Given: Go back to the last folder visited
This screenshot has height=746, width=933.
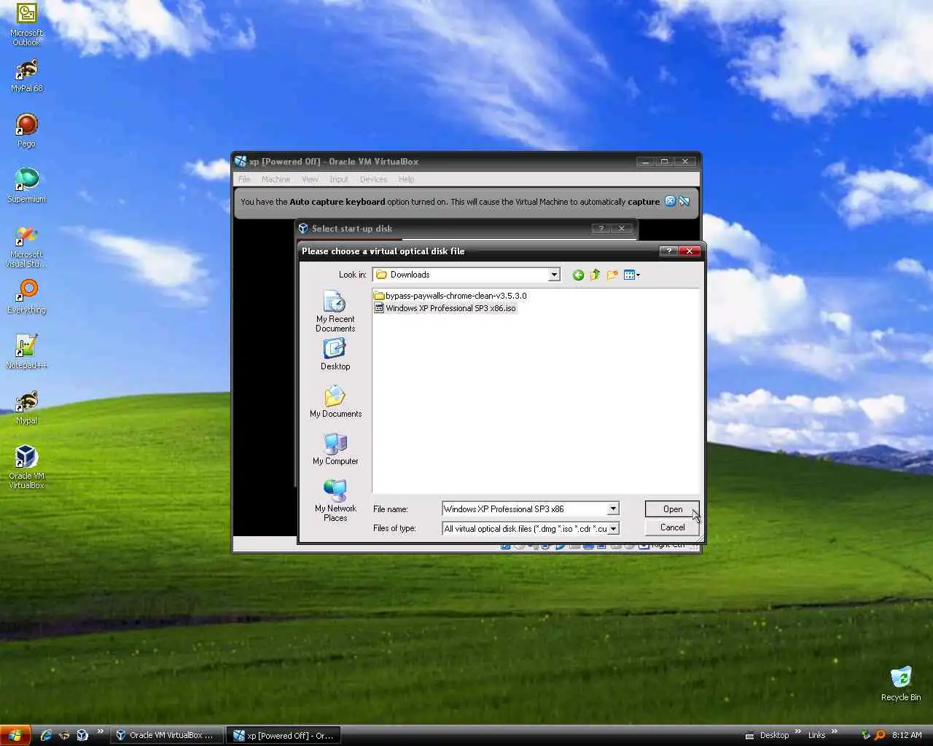Looking at the screenshot, I should (578, 275).
